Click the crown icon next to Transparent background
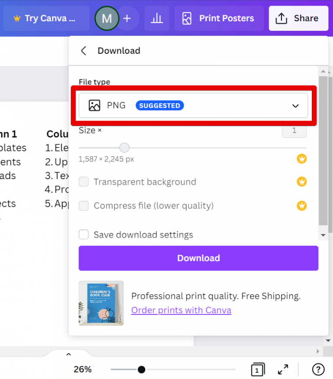The width and height of the screenshot is (333, 379). [x=302, y=182]
